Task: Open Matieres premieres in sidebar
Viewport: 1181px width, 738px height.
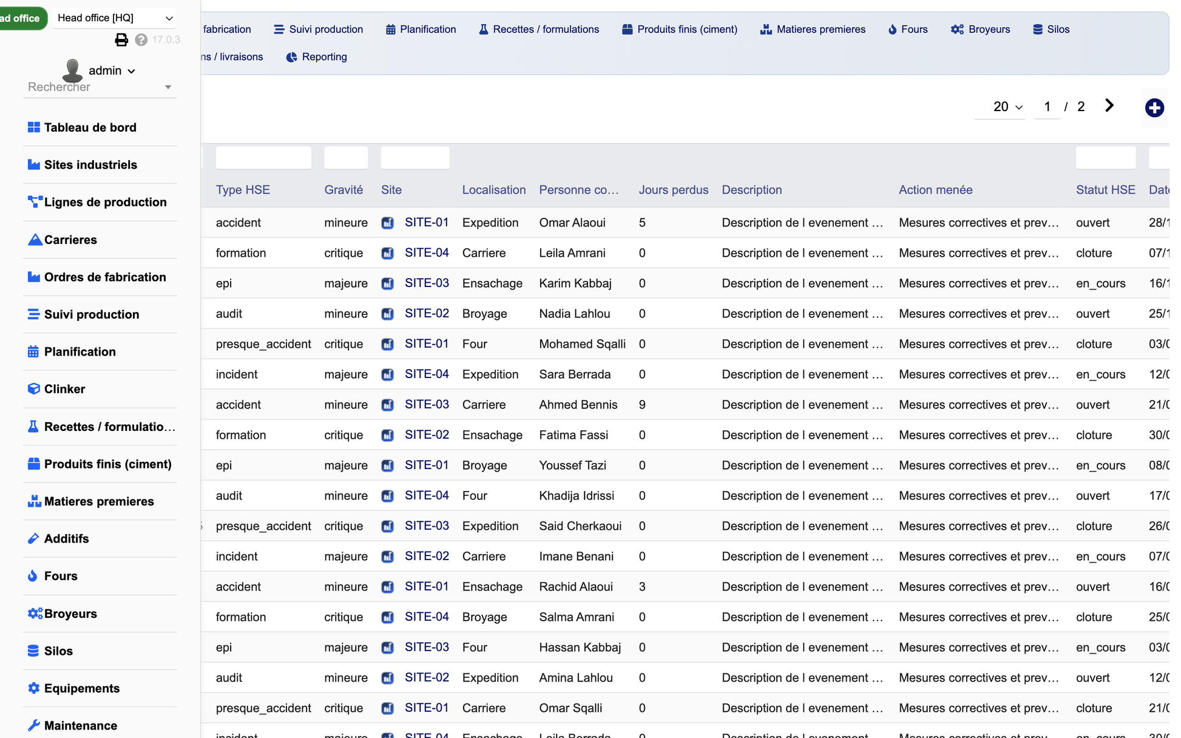Action: tap(100, 501)
